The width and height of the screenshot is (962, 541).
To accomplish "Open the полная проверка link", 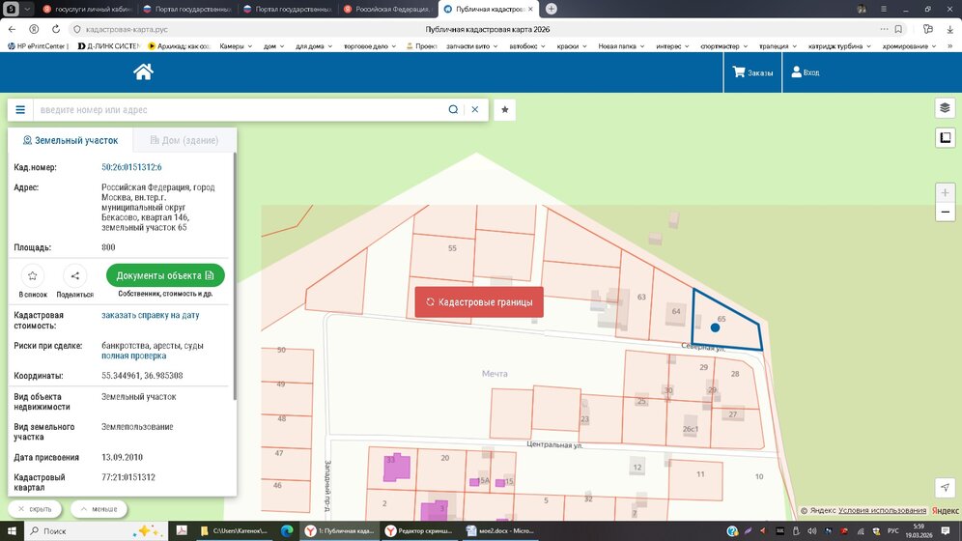I will (133, 356).
